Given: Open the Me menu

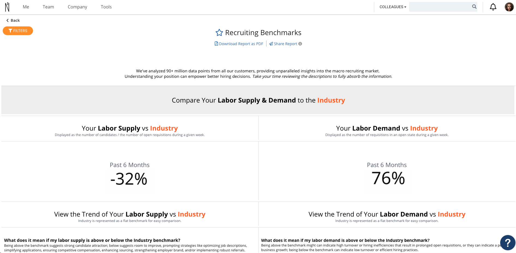Looking at the screenshot, I should click(26, 7).
